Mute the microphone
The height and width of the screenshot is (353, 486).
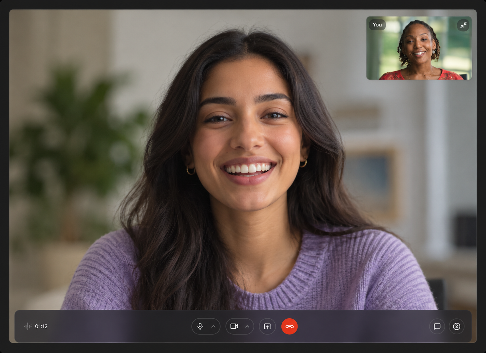tap(200, 326)
